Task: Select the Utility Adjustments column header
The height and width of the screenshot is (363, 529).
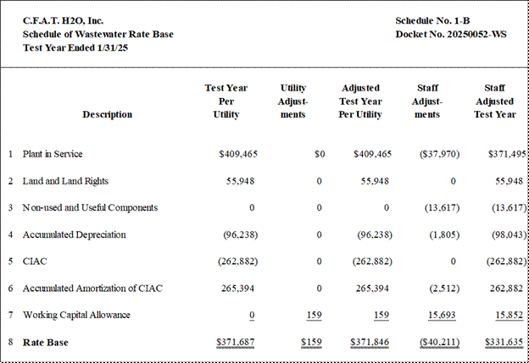Action: pyautogui.click(x=292, y=101)
